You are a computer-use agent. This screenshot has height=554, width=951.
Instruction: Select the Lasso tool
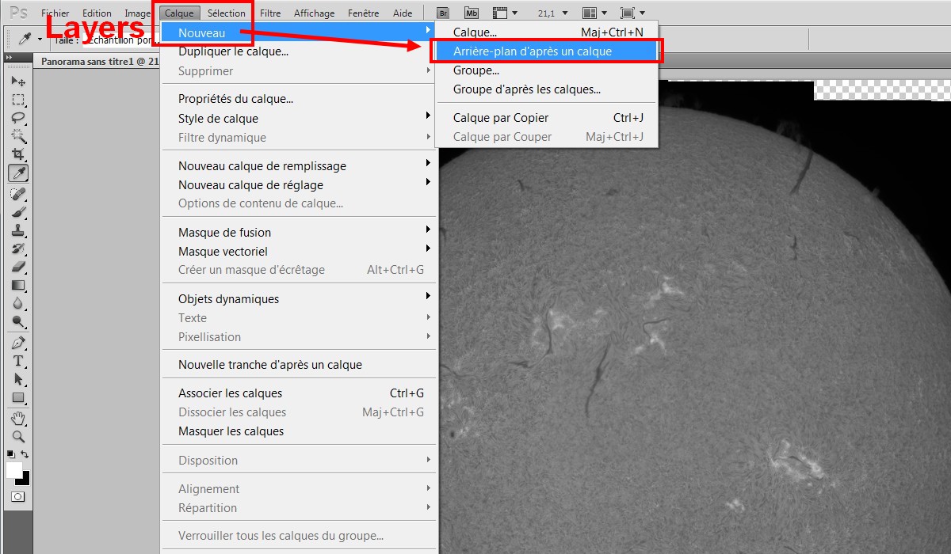18,118
